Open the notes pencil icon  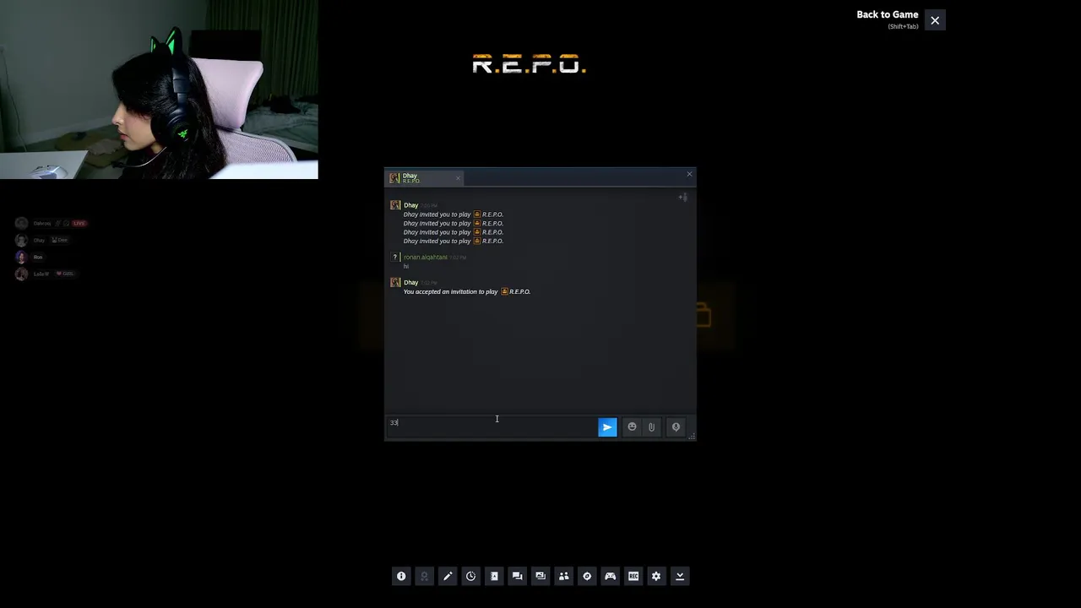[x=448, y=576]
